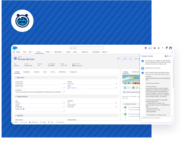Screen dimensions: 185x150
Task: Collapse the Segmentation section
Action: tap(16, 97)
